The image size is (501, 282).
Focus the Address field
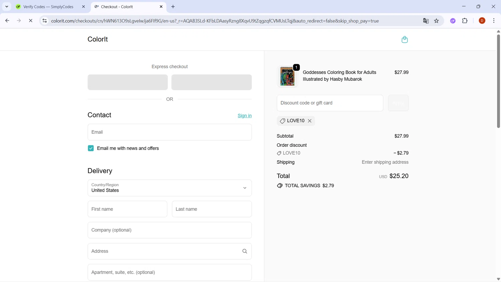(170, 251)
